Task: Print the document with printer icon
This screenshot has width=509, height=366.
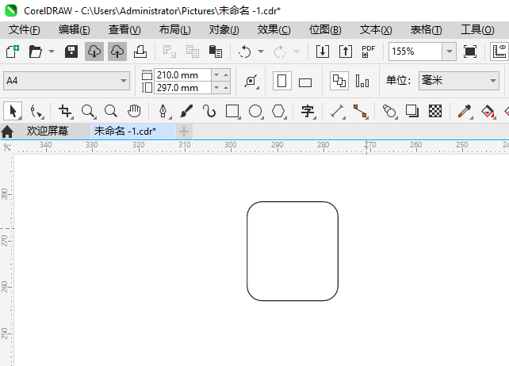Action: (140, 51)
